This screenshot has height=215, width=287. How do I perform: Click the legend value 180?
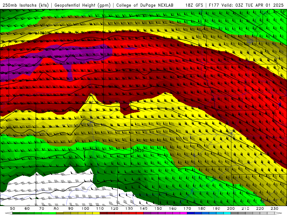(x=202, y=209)
